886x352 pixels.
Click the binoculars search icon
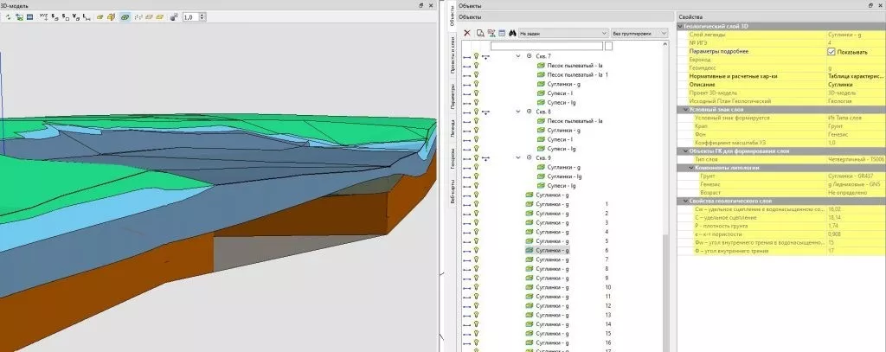point(512,33)
